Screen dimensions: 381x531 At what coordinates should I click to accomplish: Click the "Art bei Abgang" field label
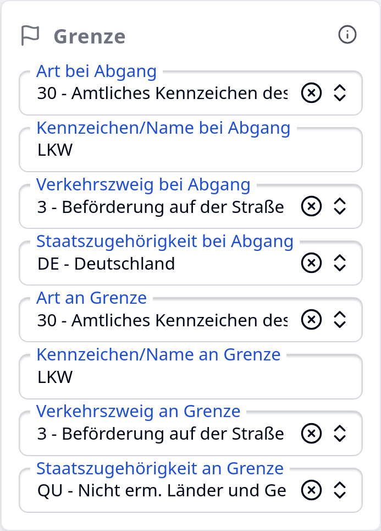(x=96, y=72)
